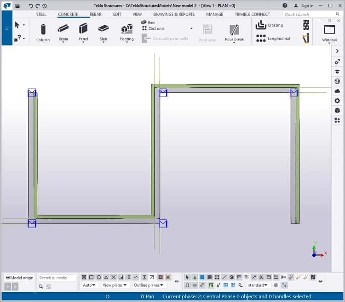Click the Undo arrow in title bar
This screenshot has height=302, width=345.
click(30, 6)
